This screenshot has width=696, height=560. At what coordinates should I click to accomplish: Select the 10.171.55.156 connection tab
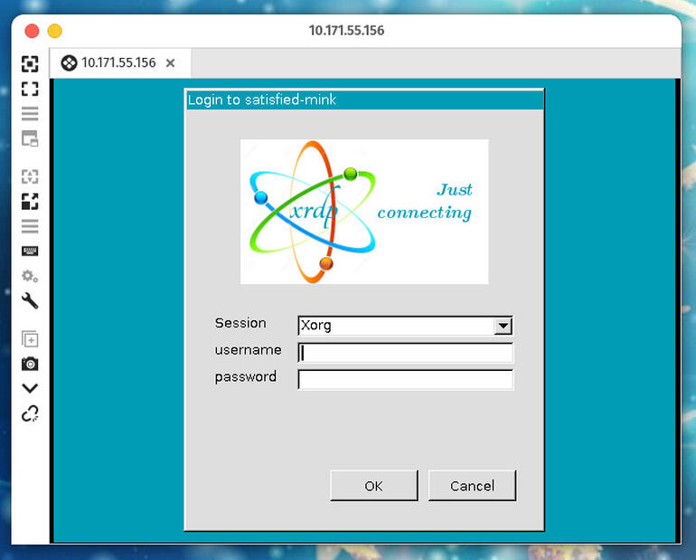point(118,62)
